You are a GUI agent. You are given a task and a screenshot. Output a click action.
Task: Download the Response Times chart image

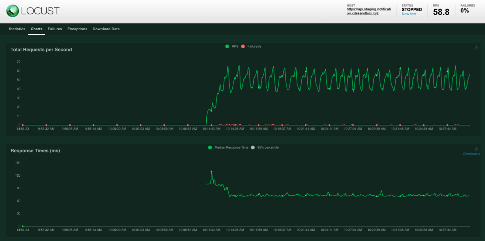pos(476,148)
